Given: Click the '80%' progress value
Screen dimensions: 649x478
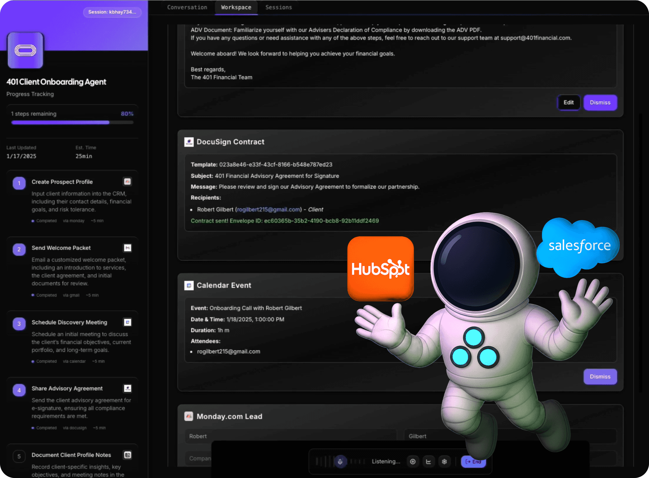Looking at the screenshot, I should pos(127,114).
